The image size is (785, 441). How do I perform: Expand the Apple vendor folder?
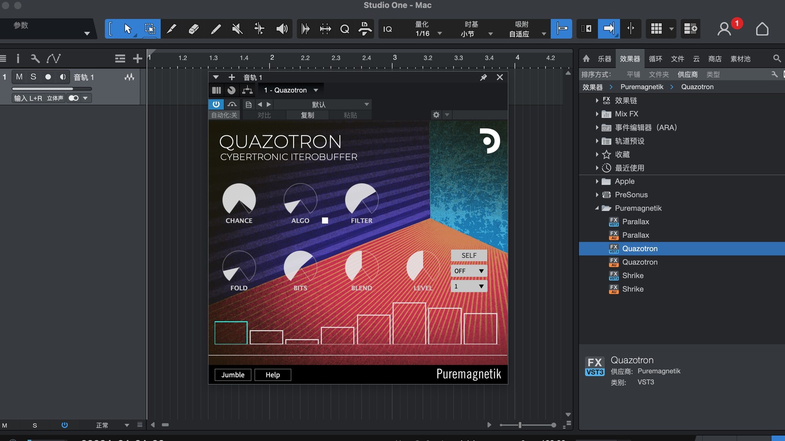tap(597, 181)
